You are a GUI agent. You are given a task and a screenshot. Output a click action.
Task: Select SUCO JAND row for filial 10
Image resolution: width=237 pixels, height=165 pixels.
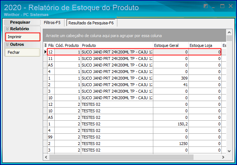(x=134, y=98)
